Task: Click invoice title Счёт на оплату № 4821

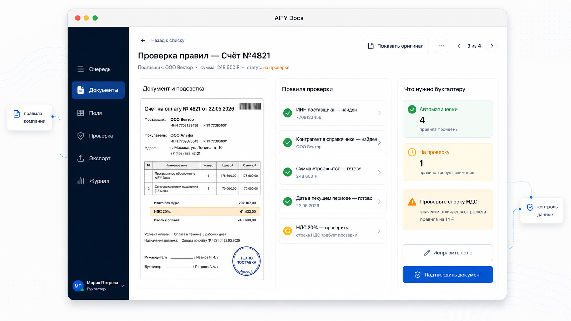Action: (189, 109)
